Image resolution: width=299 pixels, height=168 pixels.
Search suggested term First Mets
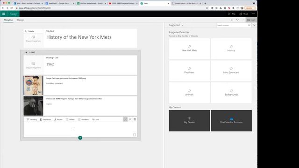189,71
